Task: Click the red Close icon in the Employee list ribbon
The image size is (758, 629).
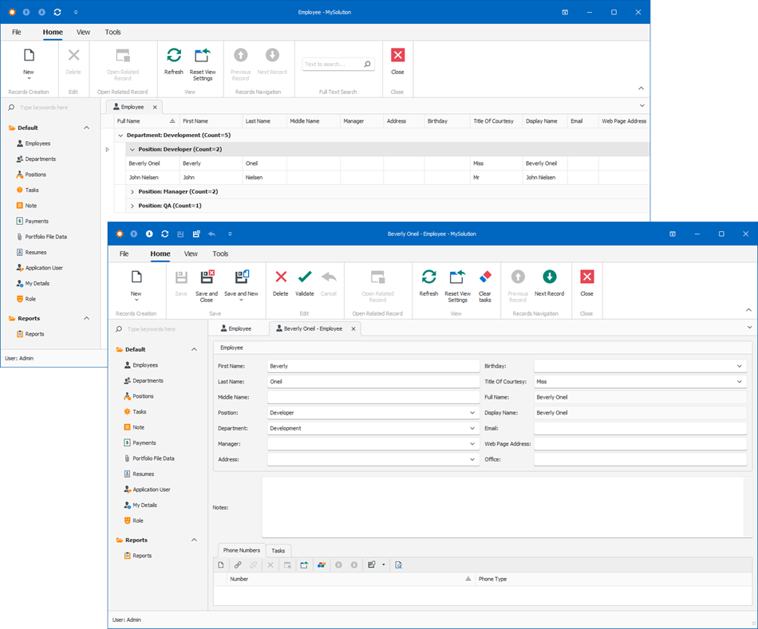Action: [397, 55]
